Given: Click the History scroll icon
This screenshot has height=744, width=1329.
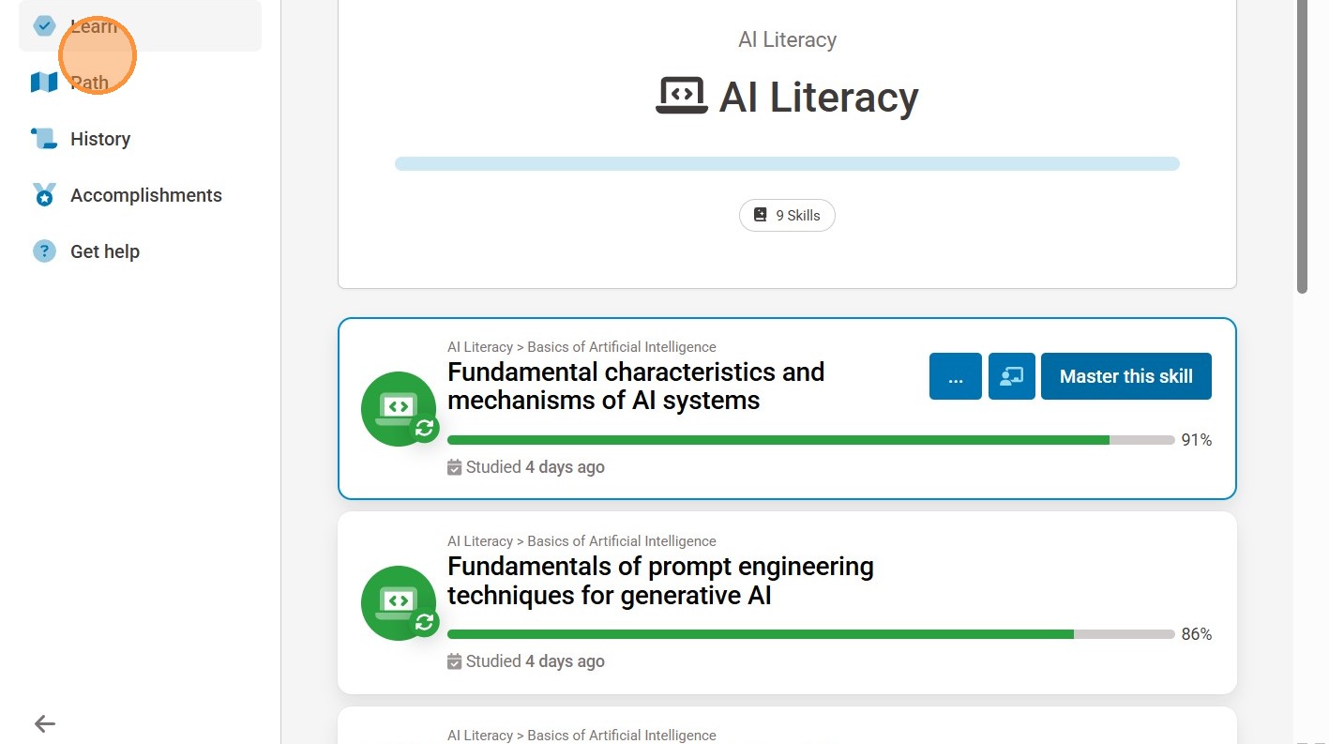Looking at the screenshot, I should [44, 139].
